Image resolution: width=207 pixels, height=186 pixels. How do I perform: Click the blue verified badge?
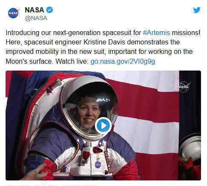coord(50,10)
